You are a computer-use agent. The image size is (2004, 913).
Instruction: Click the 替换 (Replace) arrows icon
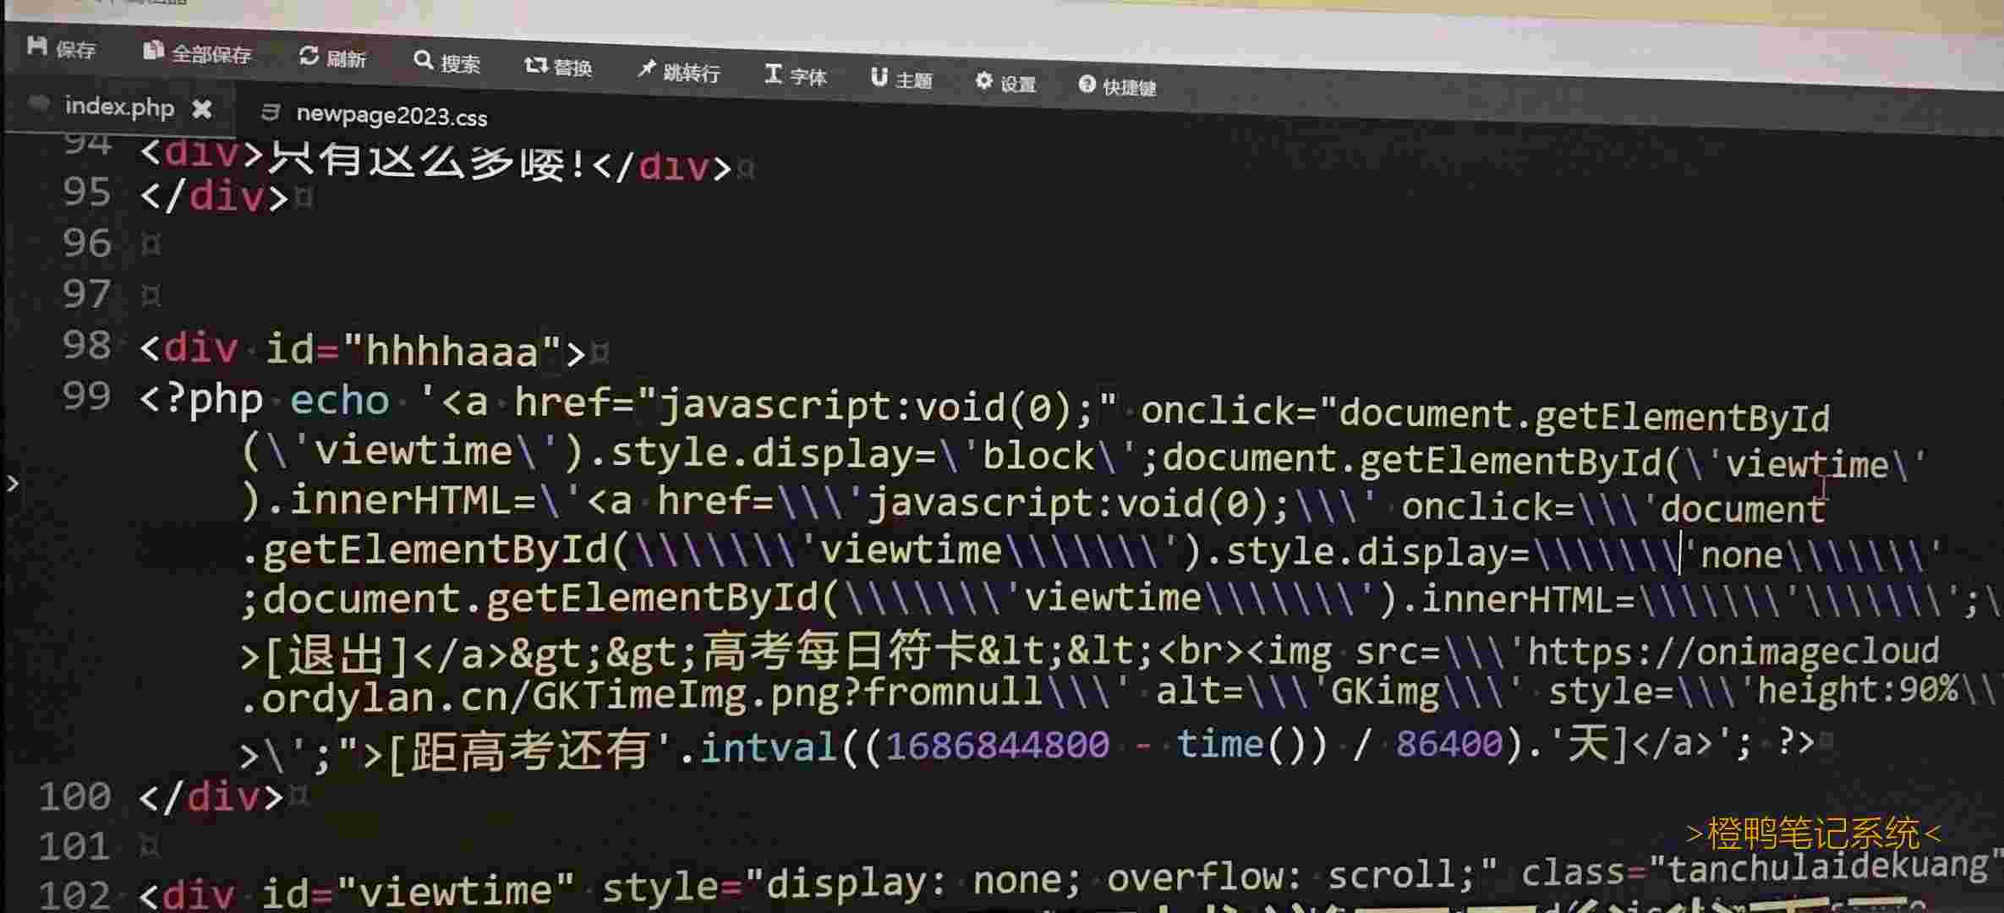click(x=535, y=65)
